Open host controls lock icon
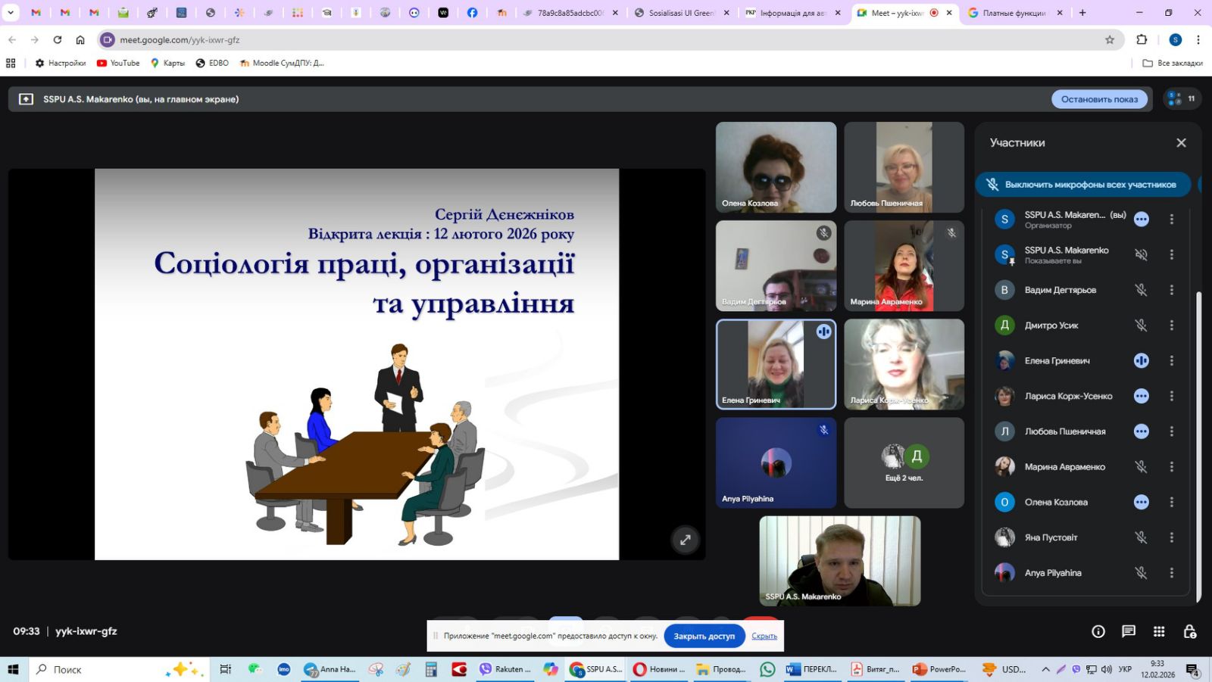The width and height of the screenshot is (1212, 682). click(1190, 631)
